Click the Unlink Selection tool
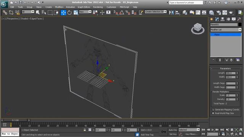Image resolution: width=244 pixels, height=137 pixels. (x=11, y=12)
